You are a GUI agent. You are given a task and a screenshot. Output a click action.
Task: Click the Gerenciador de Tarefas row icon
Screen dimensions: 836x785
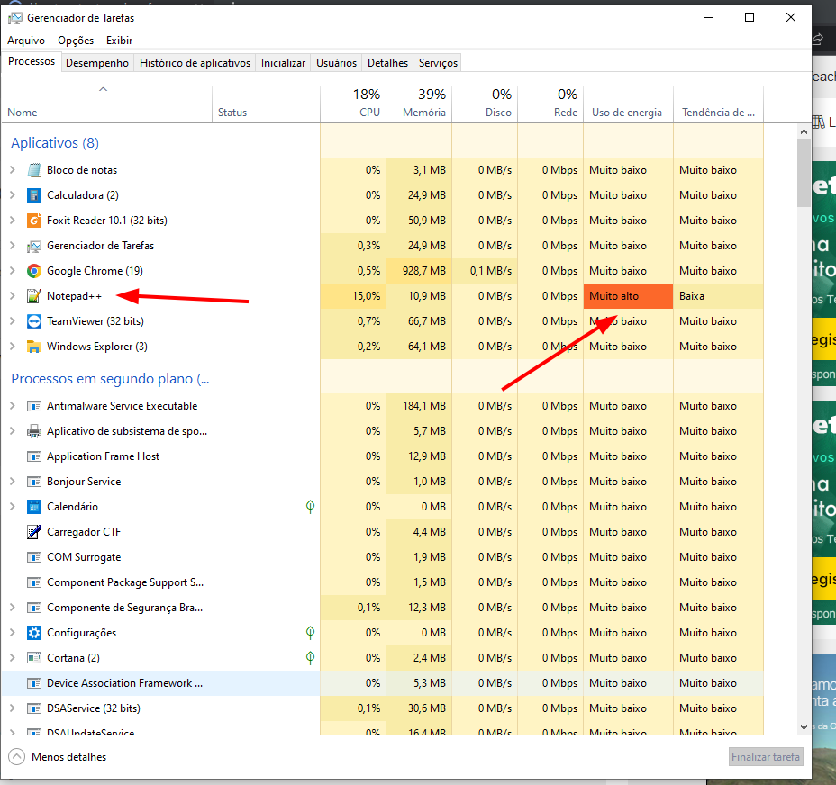pyautogui.click(x=34, y=246)
